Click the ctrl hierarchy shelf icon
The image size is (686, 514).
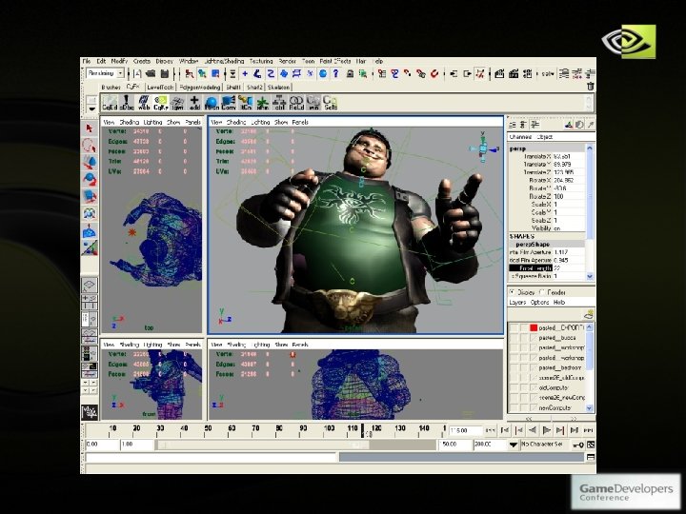pyautogui.click(x=279, y=103)
